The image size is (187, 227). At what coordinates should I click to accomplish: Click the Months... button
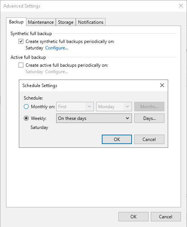pos(149,107)
